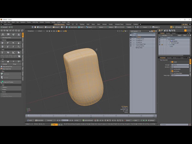Toggle visibility of Directional Light item

(x=159, y=43)
